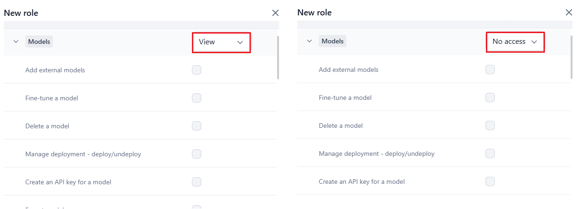Click the scrollbar in the View-access panel
This screenshot has width=580, height=209.
coord(278,57)
